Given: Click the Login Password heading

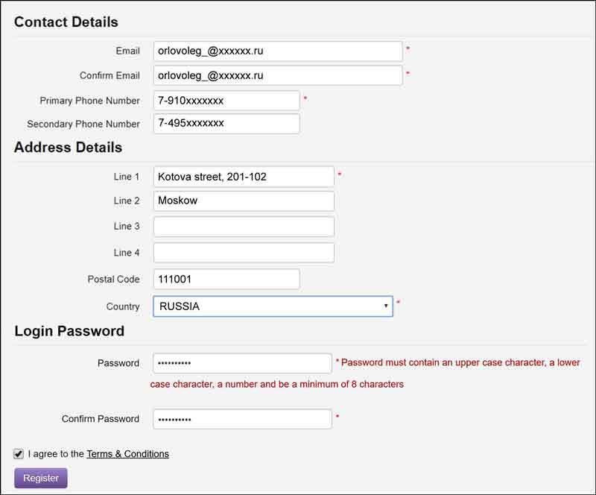Looking at the screenshot, I should coord(69,331).
